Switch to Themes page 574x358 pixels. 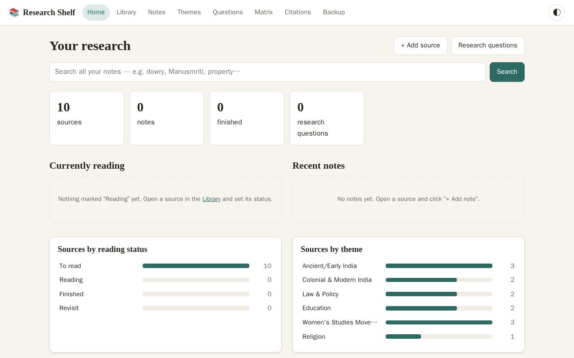pos(189,13)
